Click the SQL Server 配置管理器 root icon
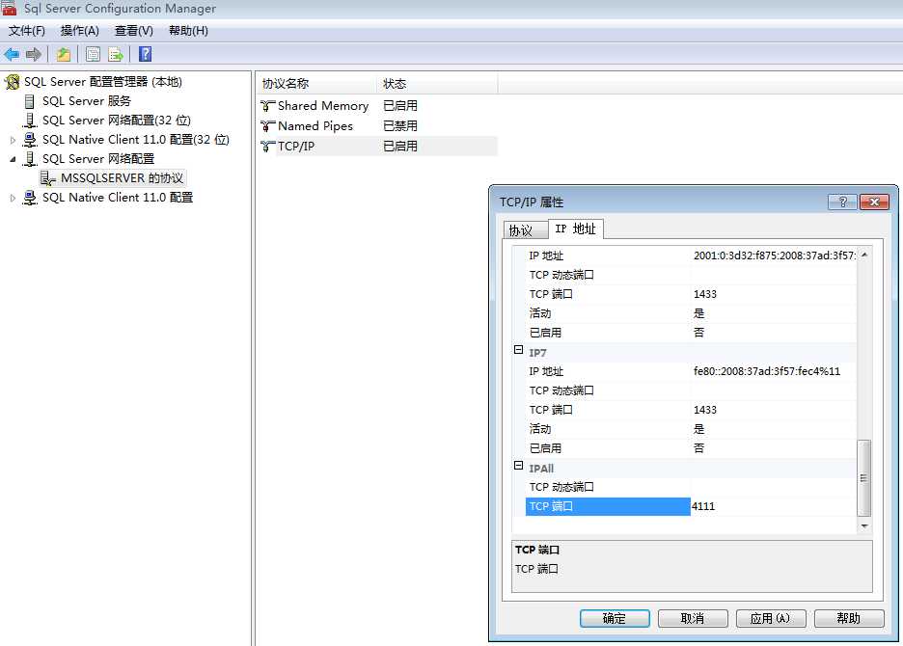The width and height of the screenshot is (903, 646). coord(13,82)
